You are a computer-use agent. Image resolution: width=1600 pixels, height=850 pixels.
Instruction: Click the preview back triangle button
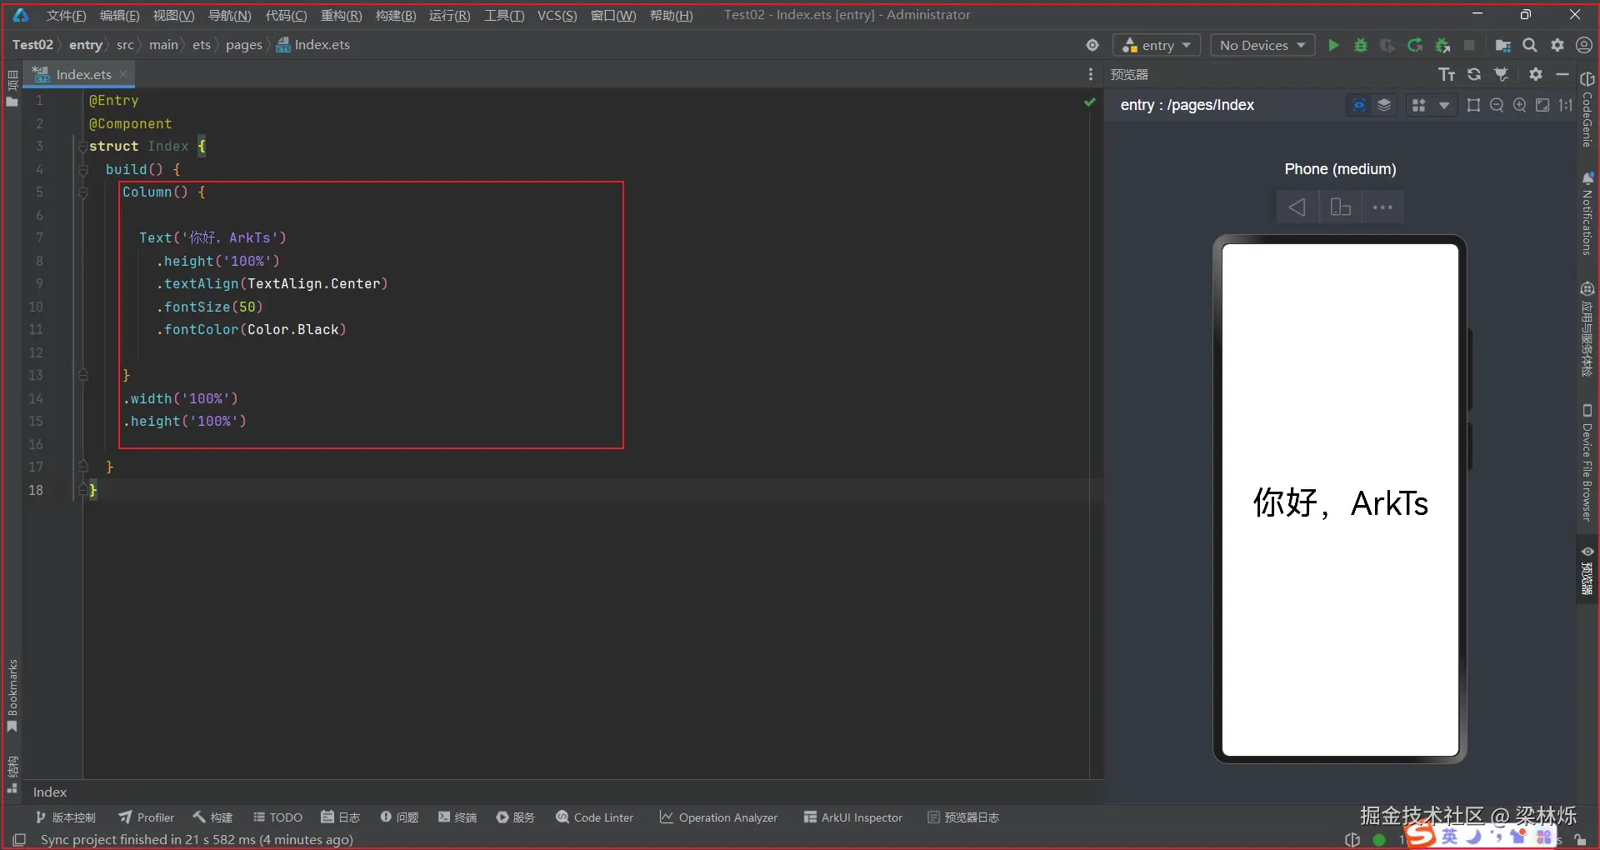point(1297,207)
